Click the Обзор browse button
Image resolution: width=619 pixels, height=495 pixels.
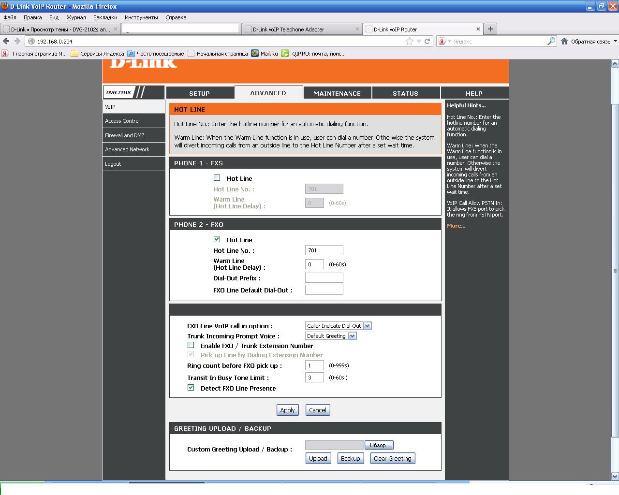pyautogui.click(x=379, y=445)
